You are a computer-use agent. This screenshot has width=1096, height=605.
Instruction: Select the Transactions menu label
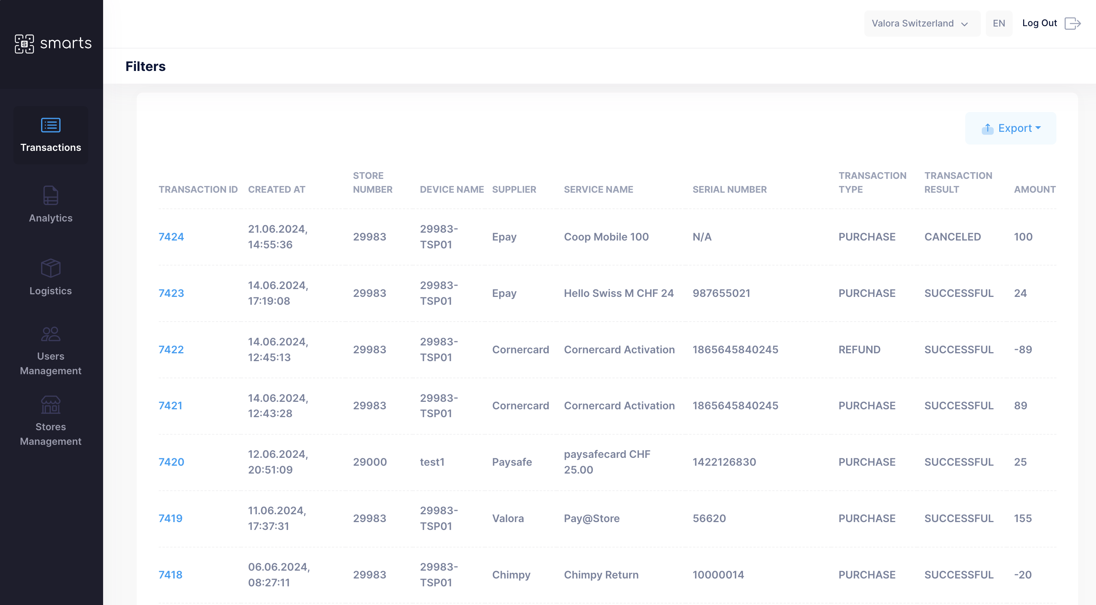[x=51, y=147]
